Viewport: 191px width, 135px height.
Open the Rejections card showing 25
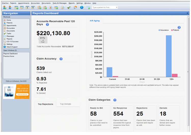click(146, 117)
